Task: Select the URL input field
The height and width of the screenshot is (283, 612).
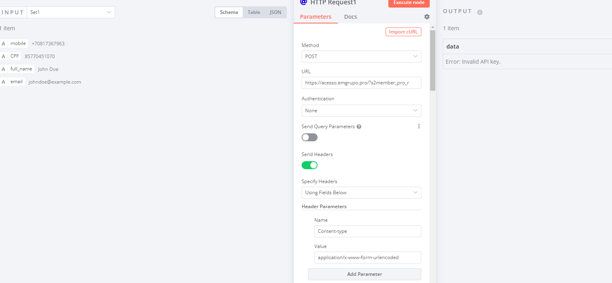Action: click(361, 83)
